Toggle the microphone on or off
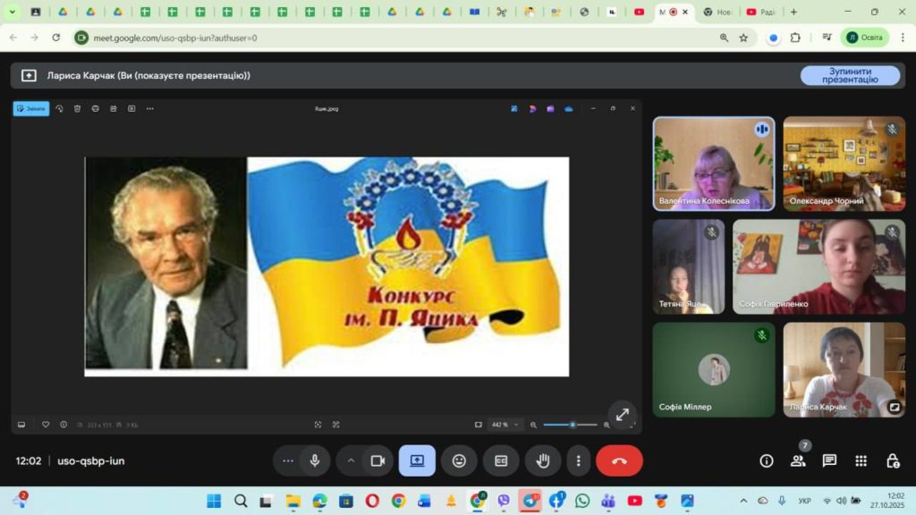The image size is (916, 515). coord(315,460)
